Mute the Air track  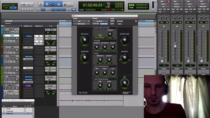(17, 70)
